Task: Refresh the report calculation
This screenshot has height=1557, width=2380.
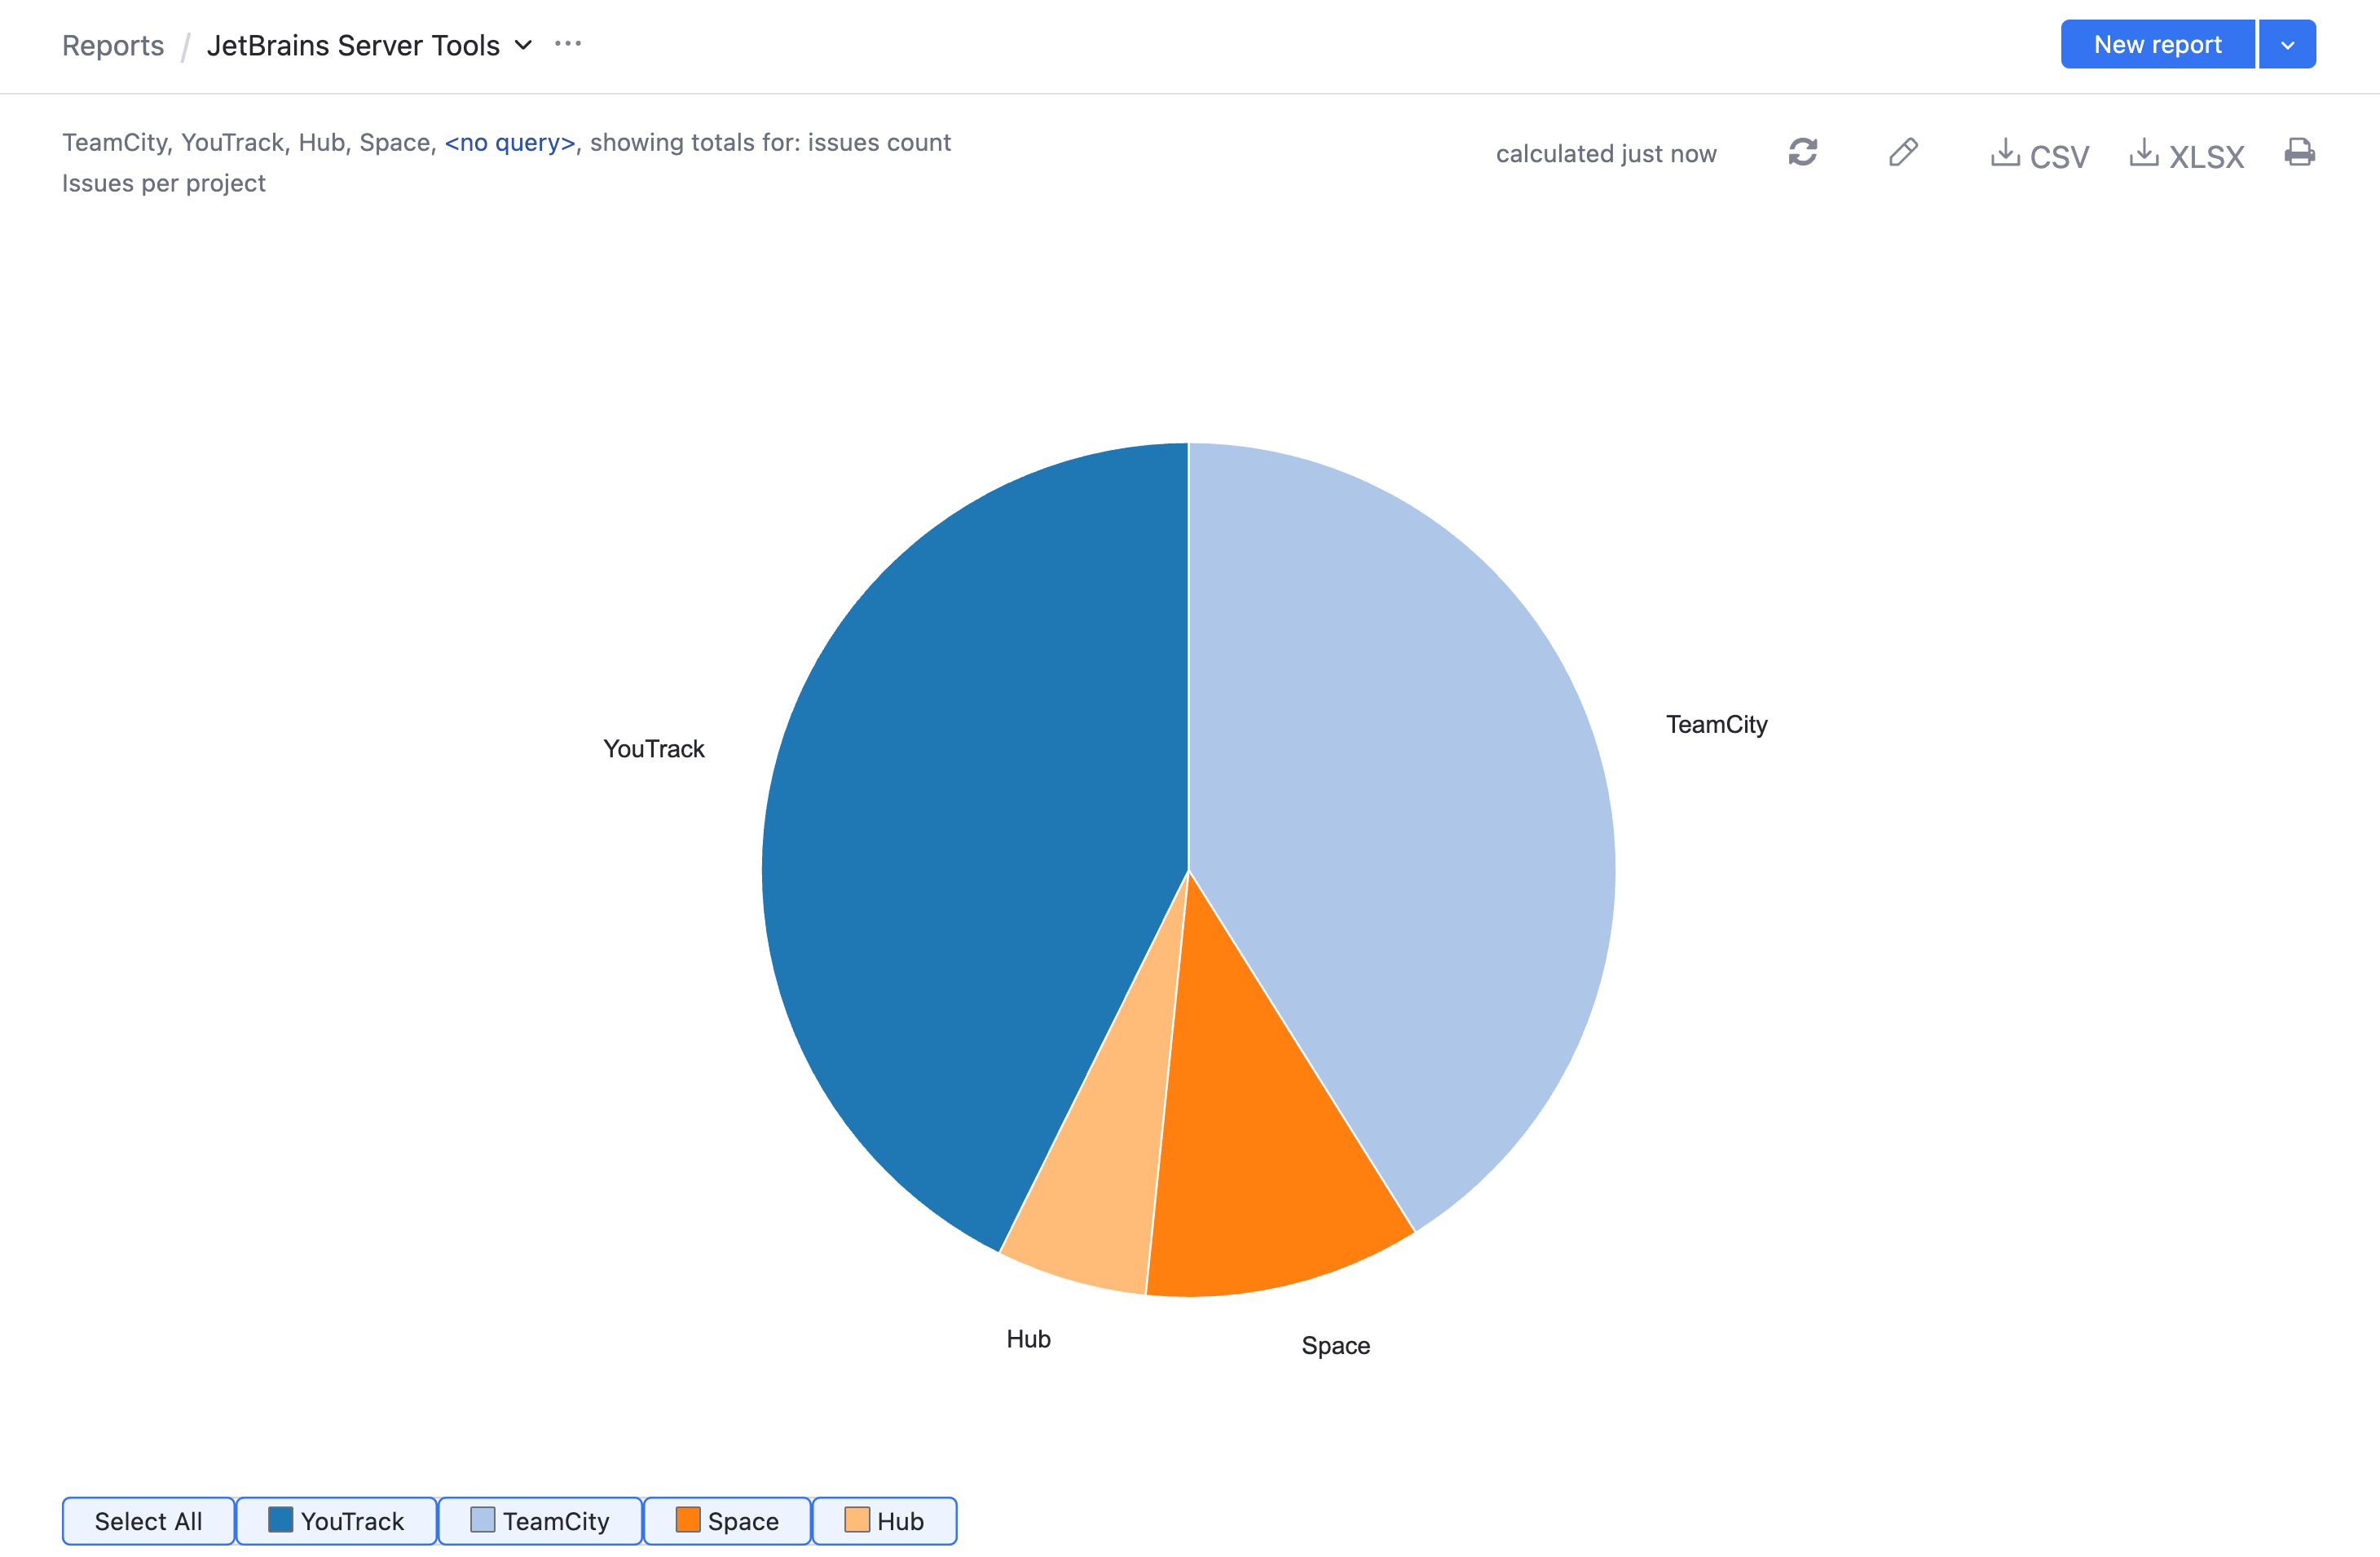Action: click(1803, 153)
